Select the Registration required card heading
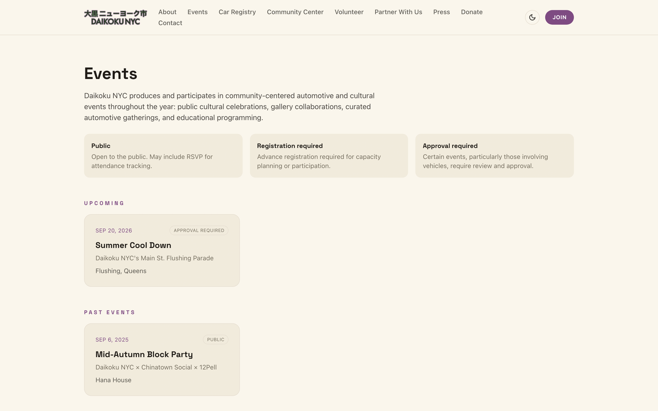The height and width of the screenshot is (411, 658). coord(290,146)
